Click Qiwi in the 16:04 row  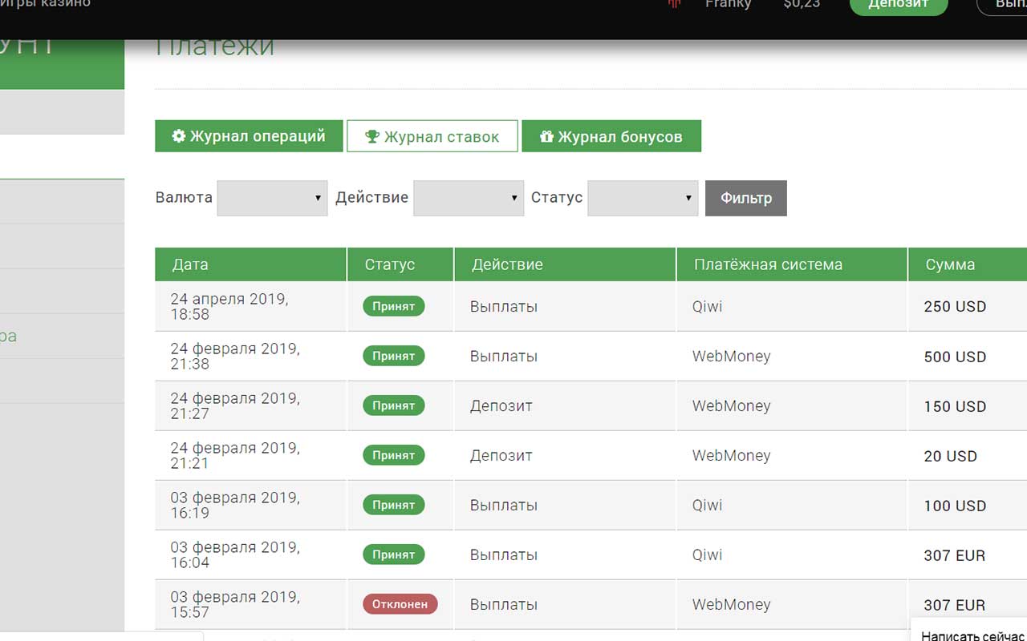click(x=708, y=555)
